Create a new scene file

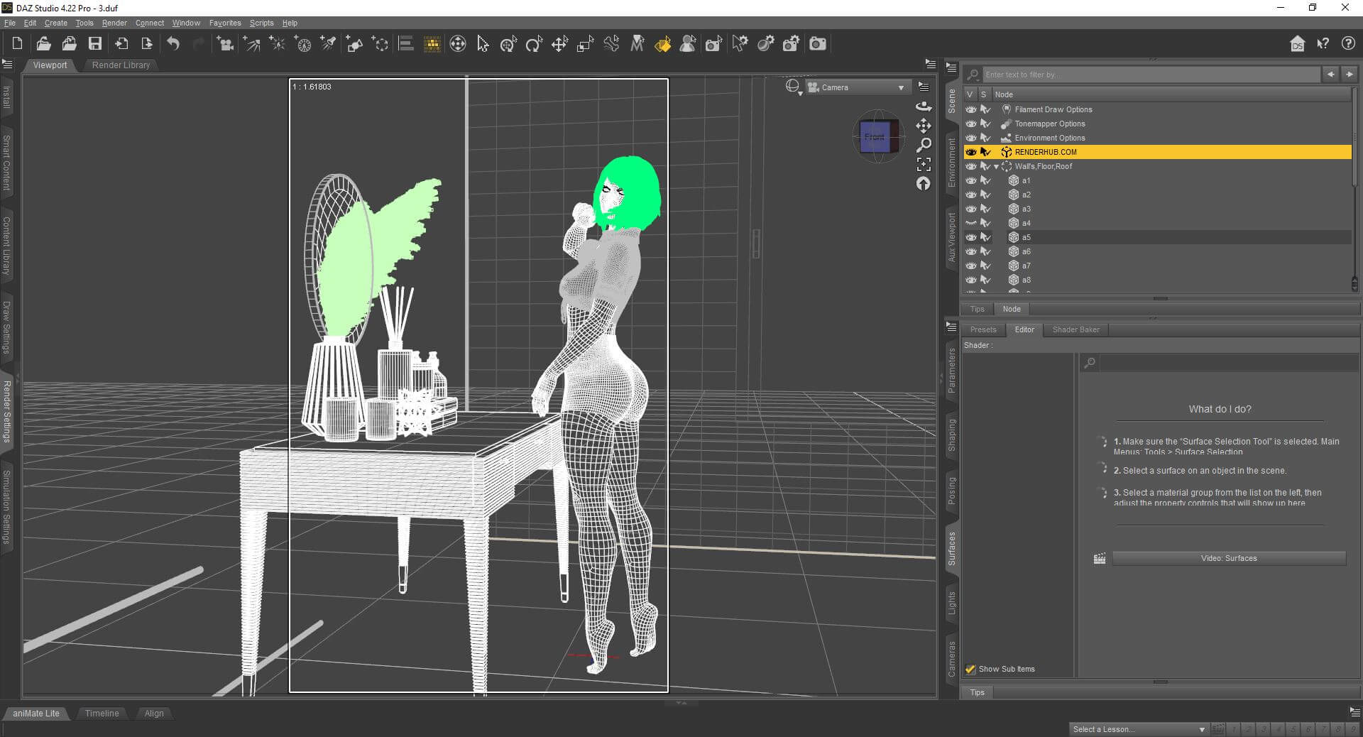(x=18, y=44)
